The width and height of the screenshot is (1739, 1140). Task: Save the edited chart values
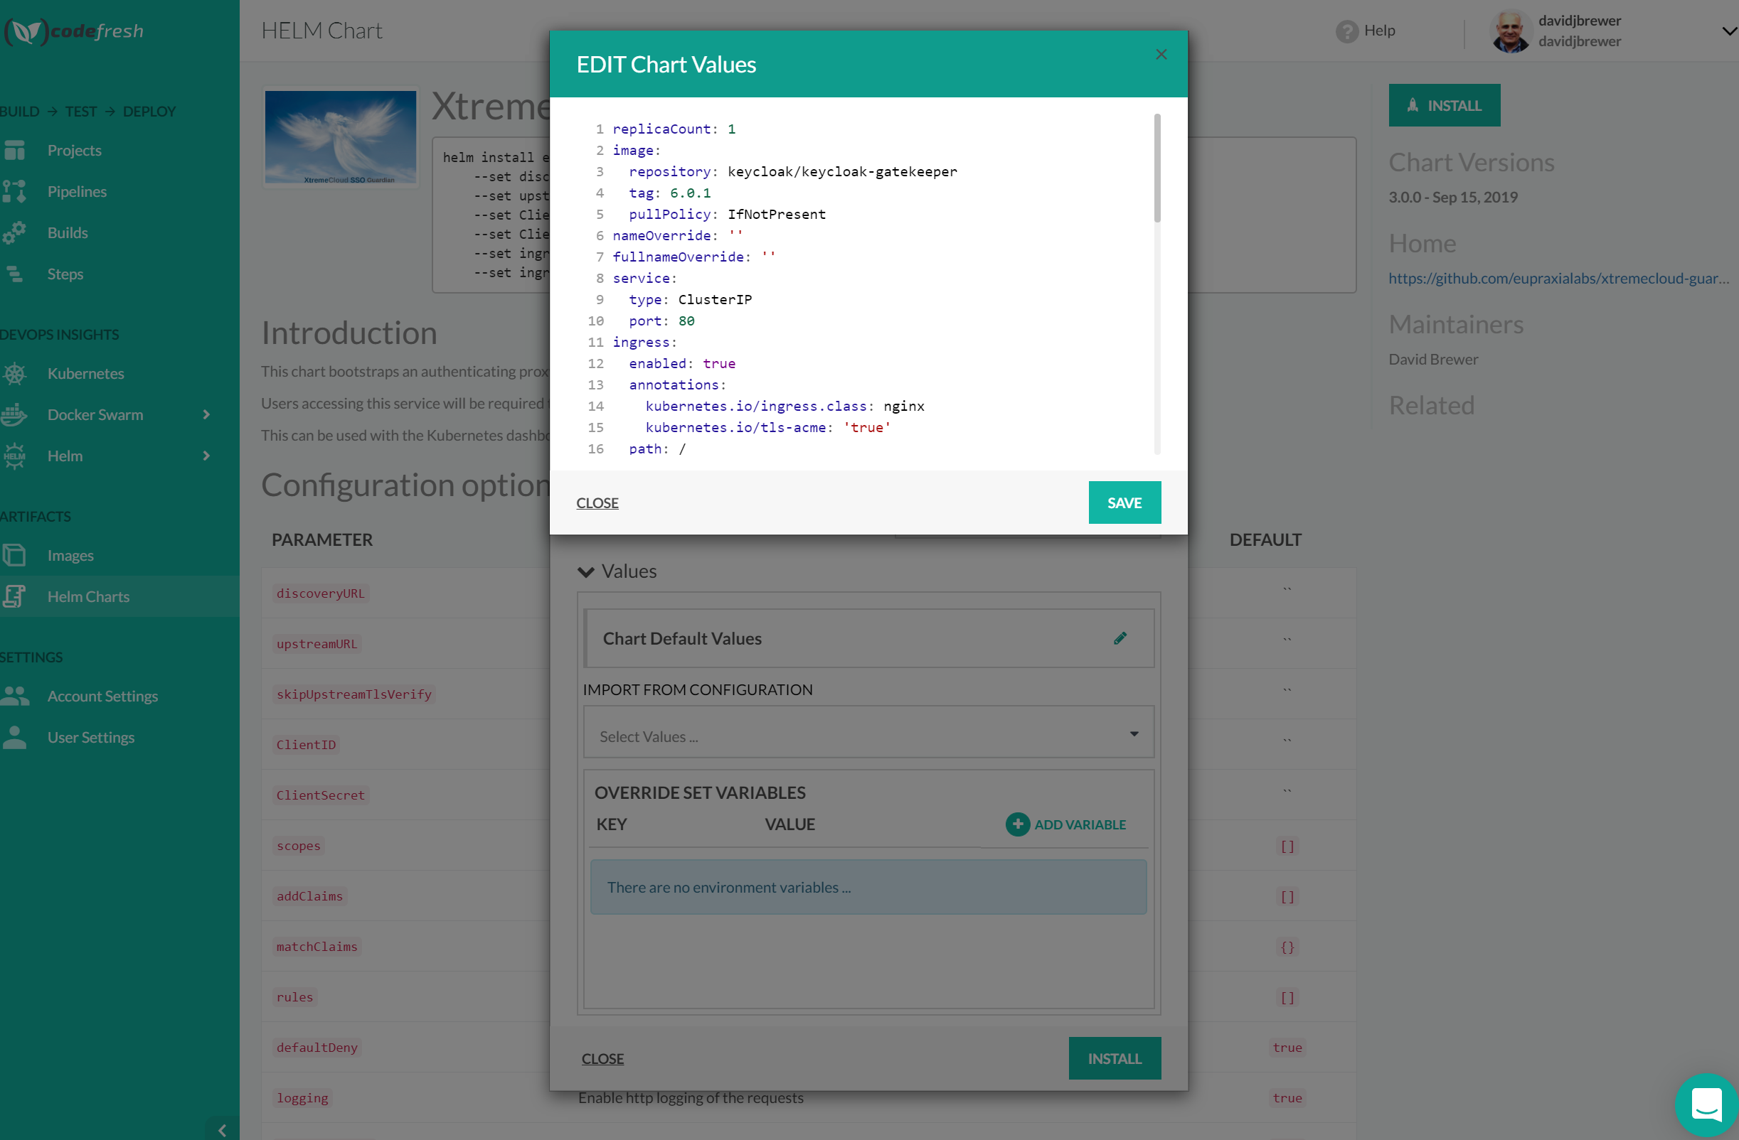(x=1124, y=502)
